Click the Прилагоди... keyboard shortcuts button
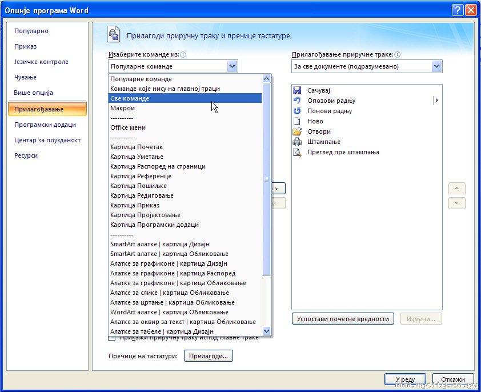This screenshot has height=392, width=481. point(209,356)
